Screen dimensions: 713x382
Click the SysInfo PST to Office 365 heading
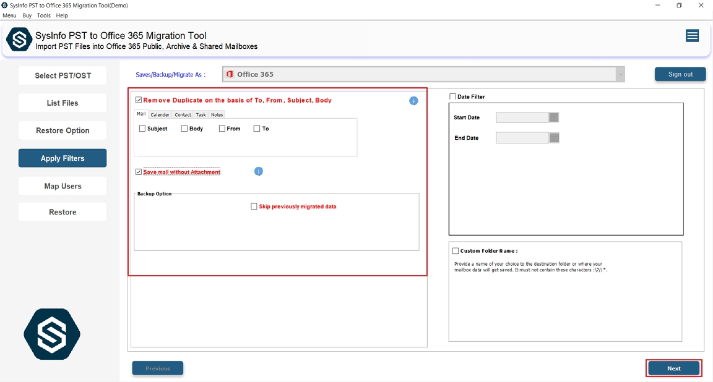point(121,35)
